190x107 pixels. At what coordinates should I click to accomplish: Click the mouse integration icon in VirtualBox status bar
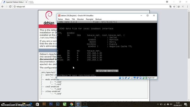click(x=143, y=78)
